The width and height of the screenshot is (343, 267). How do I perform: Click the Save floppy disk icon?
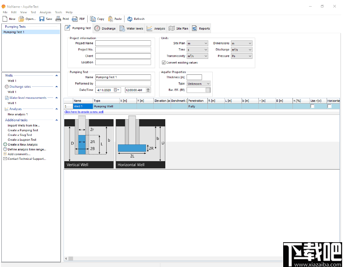[x=42, y=19]
